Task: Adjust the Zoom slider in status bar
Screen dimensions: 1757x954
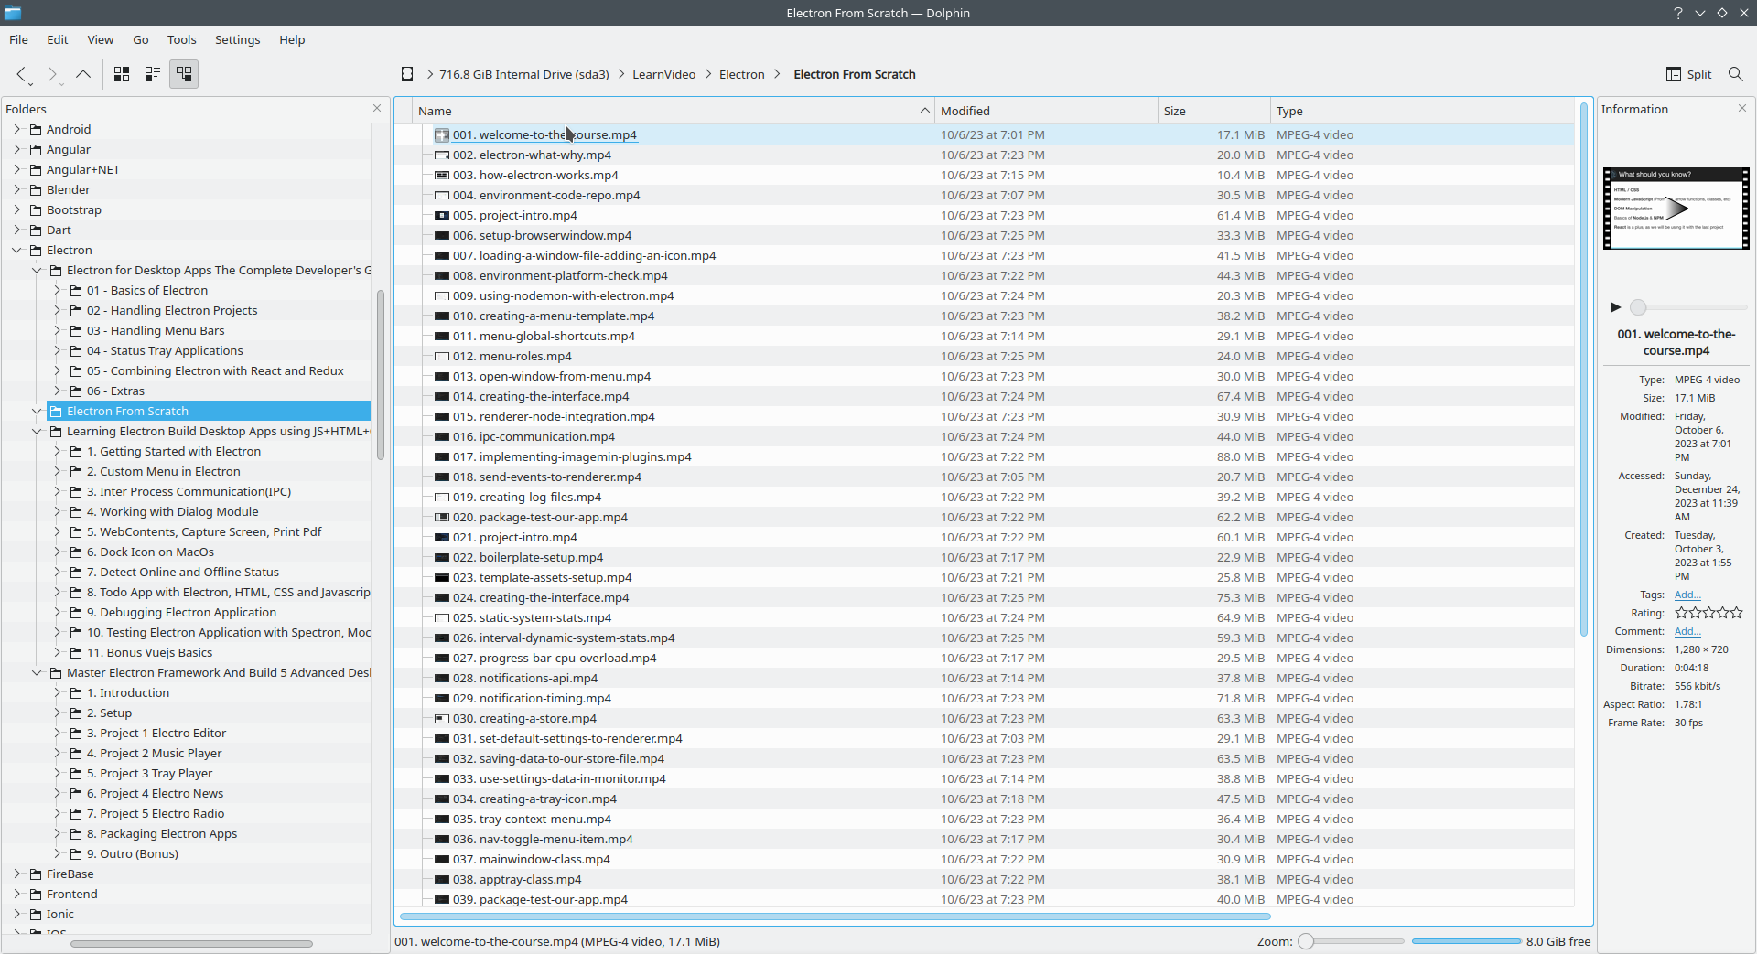Action: pyautogui.click(x=1351, y=941)
